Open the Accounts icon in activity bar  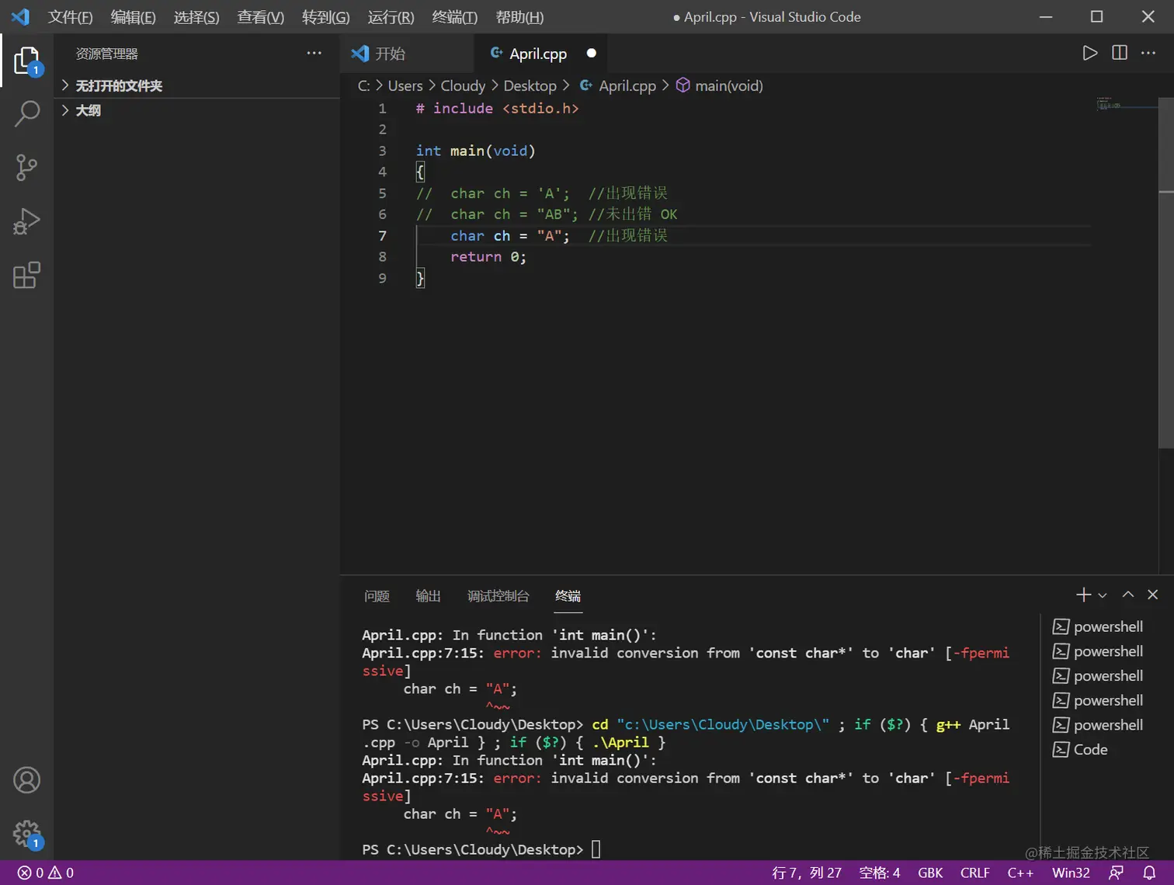pos(26,780)
